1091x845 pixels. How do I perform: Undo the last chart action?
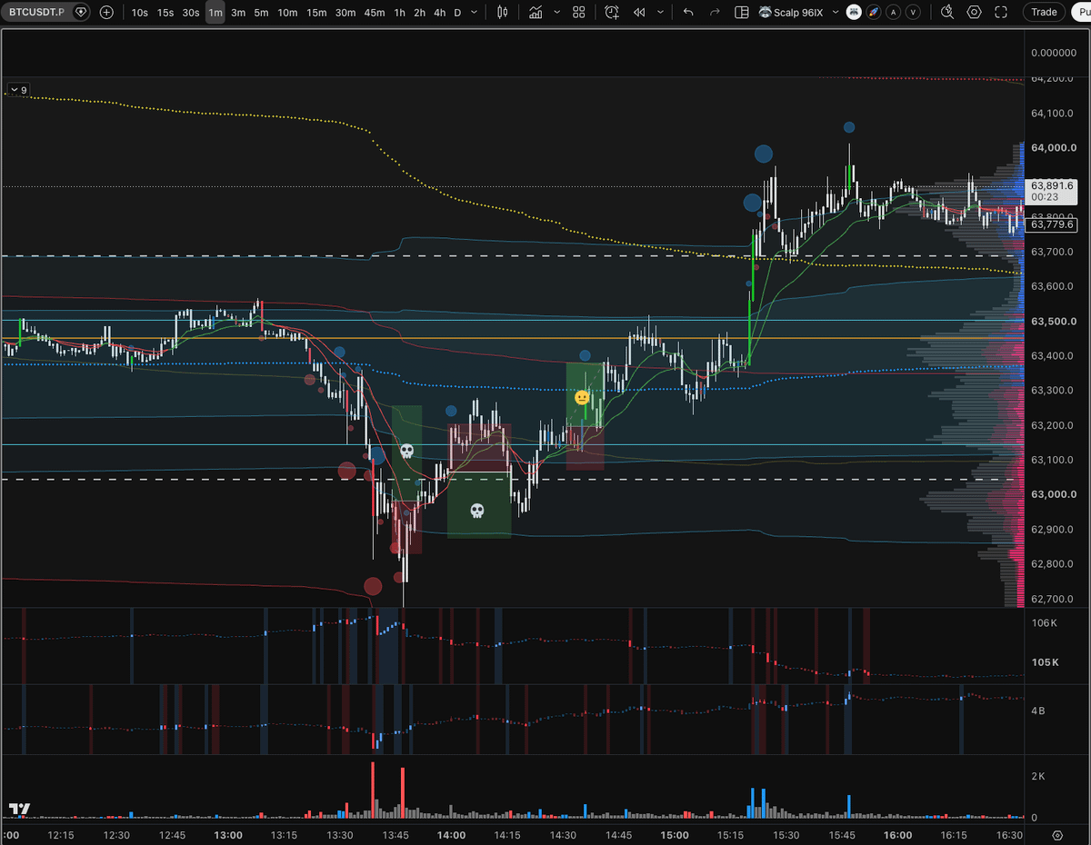[x=688, y=12]
